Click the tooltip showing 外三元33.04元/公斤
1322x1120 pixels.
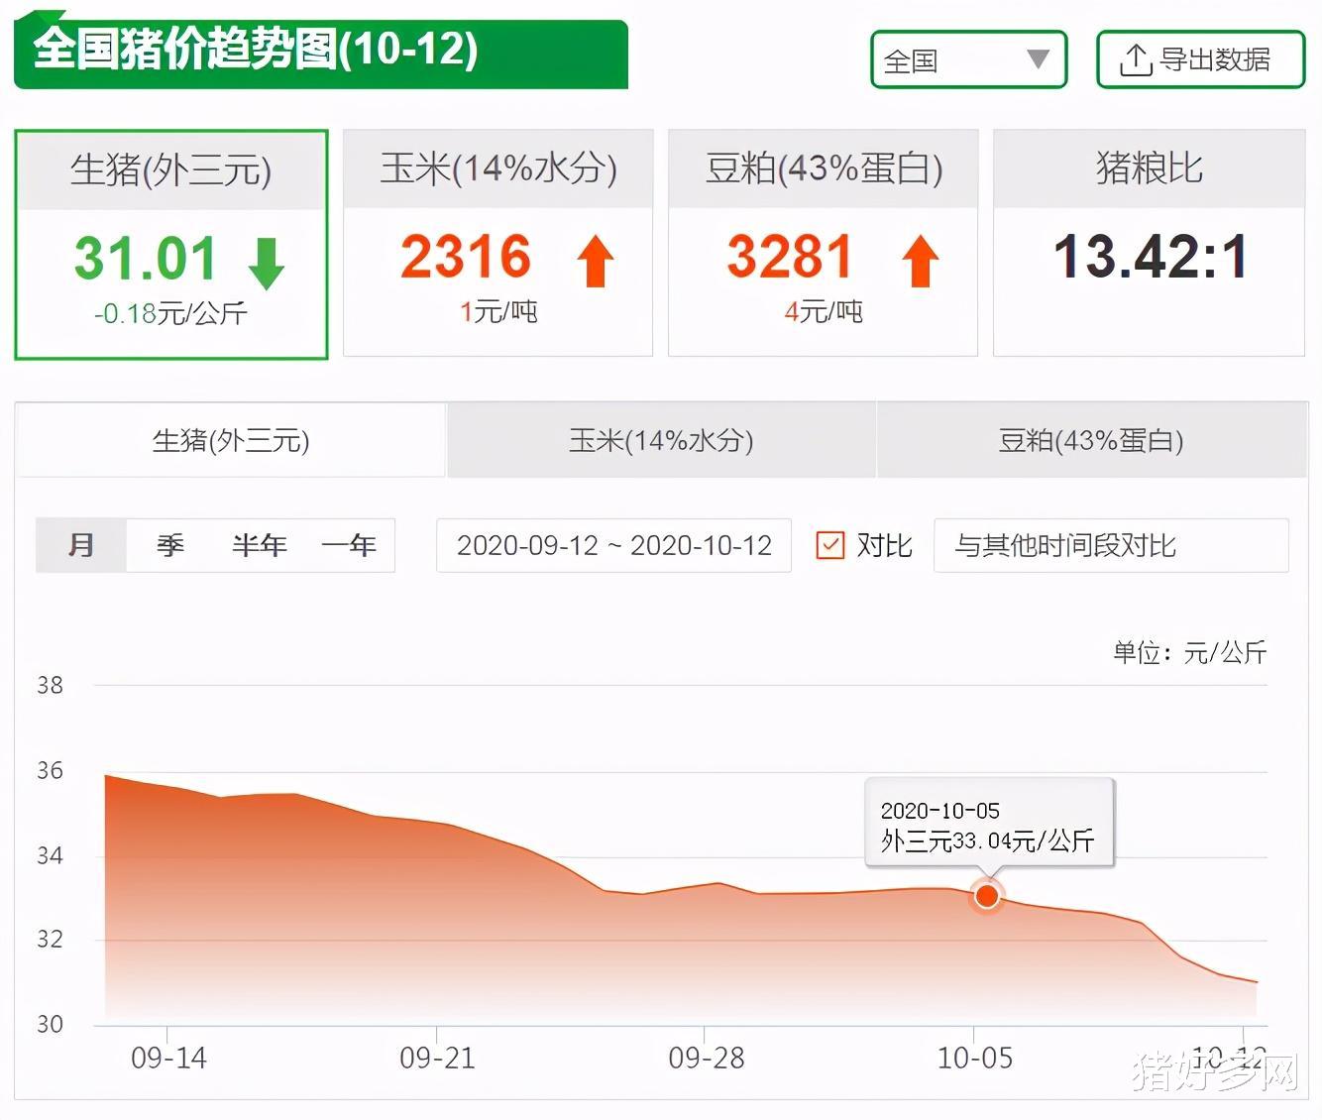pos(990,826)
